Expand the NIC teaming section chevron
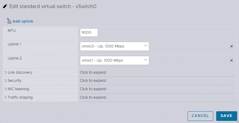This screenshot has width=239, height=123. pos(5,89)
